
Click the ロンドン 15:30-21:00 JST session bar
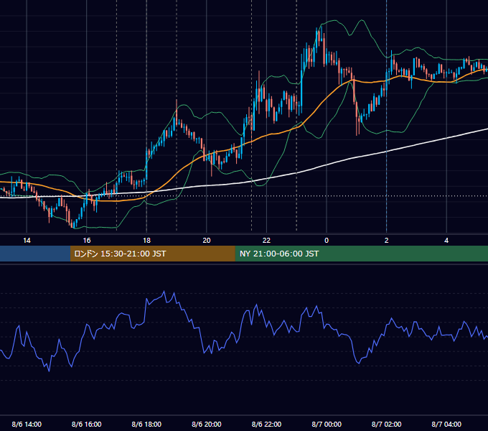tap(152, 254)
